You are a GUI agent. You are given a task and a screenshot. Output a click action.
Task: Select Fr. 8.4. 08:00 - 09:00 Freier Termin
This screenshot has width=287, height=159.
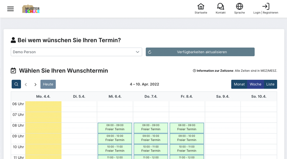187,128
